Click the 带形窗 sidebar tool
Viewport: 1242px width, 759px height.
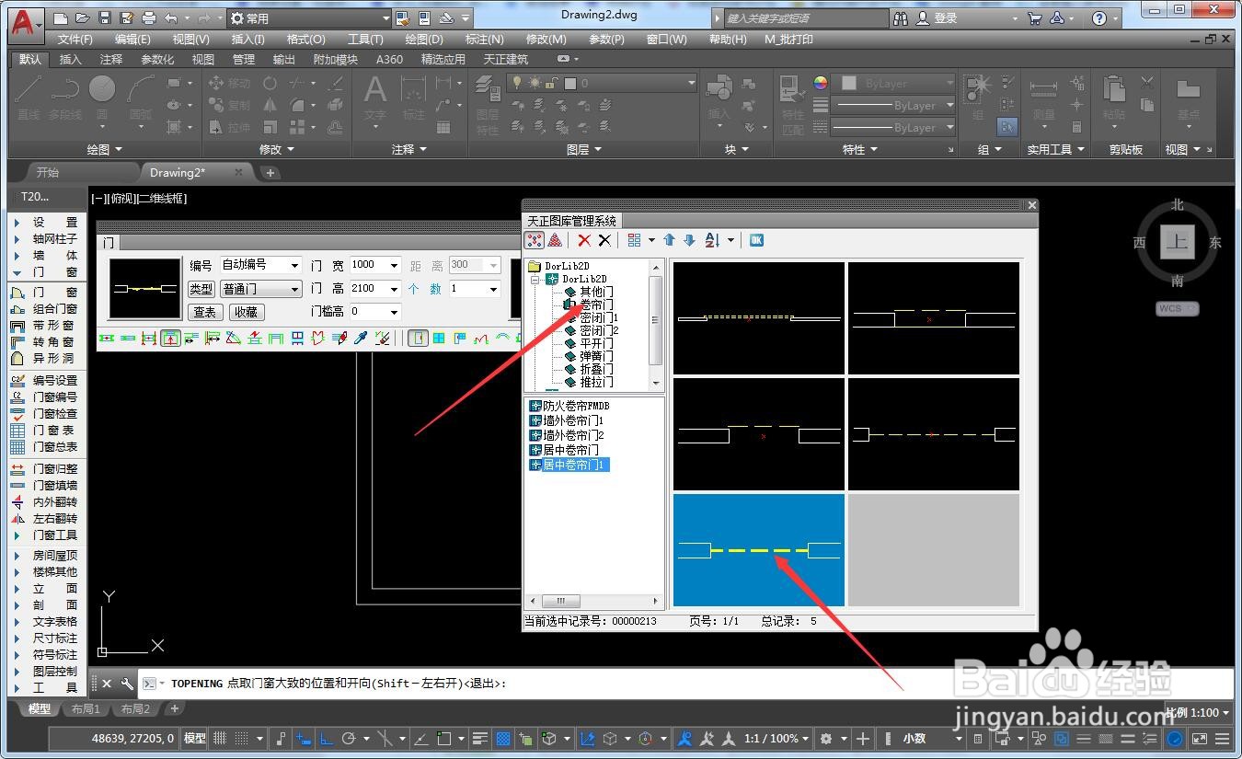(43, 326)
